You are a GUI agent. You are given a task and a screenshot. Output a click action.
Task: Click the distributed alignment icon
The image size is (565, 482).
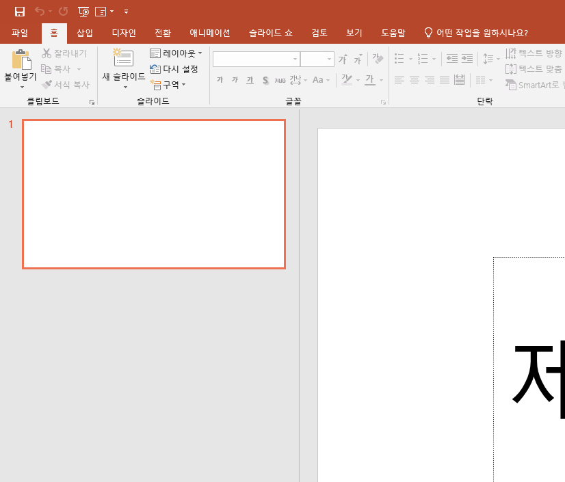[460, 79]
